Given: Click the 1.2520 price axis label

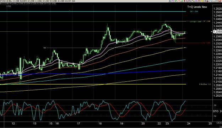Looking at the screenshot, I should pyautogui.click(x=218, y=9).
